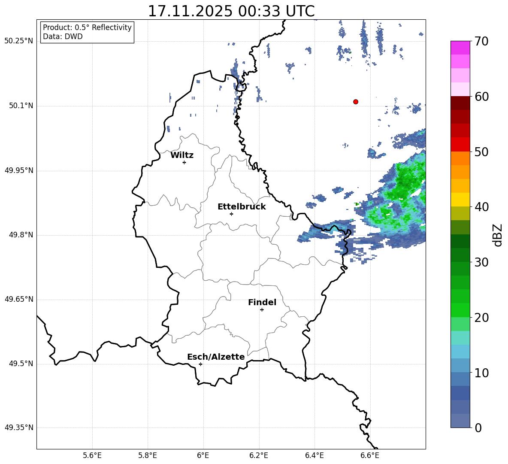Click the 5.6°E longitude label

click(92, 455)
